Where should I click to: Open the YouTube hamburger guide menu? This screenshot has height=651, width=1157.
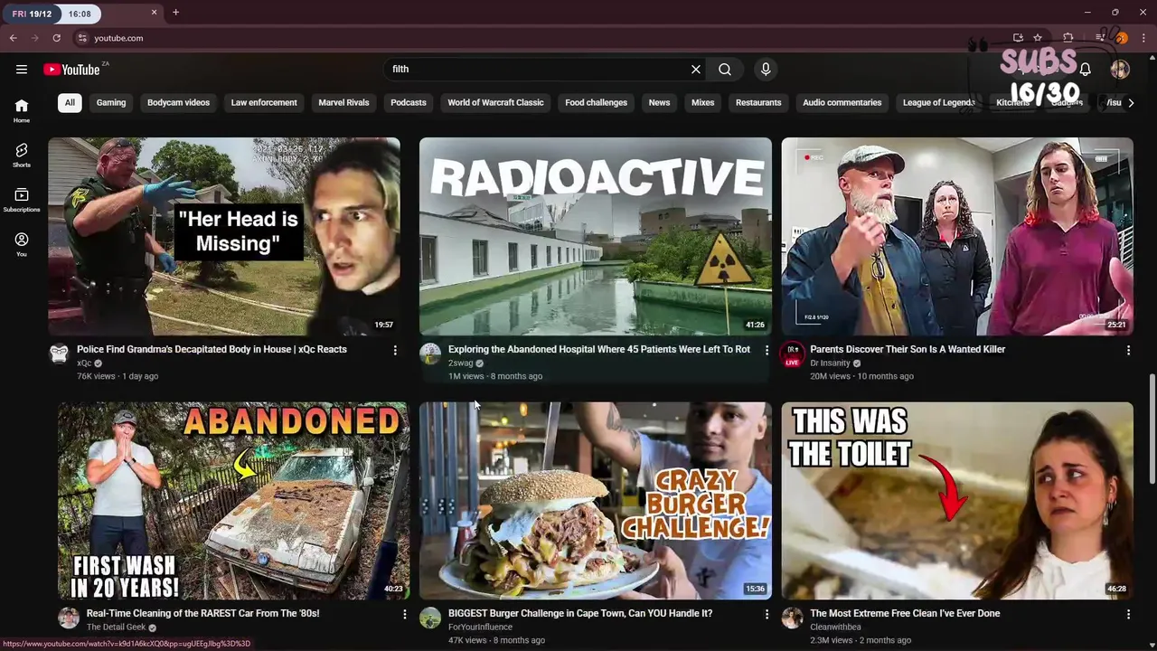22,70
